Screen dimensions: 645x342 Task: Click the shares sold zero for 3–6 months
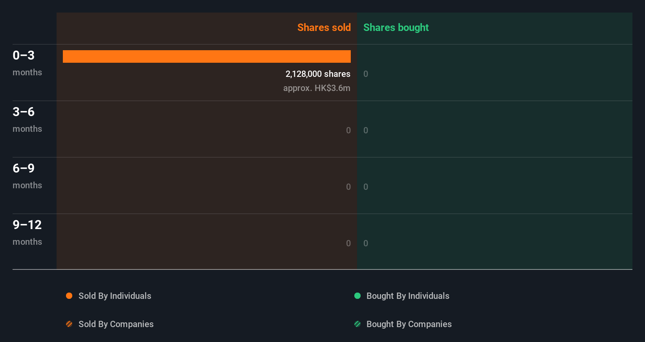coord(348,130)
